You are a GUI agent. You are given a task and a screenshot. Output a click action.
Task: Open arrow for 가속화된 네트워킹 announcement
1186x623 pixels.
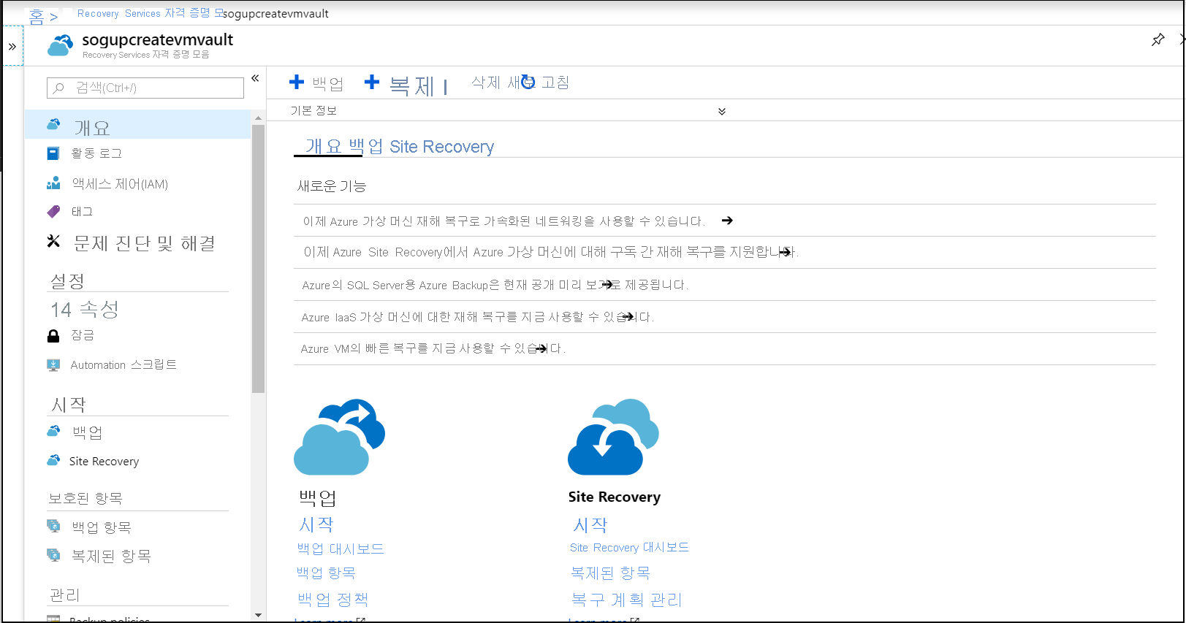(x=727, y=221)
